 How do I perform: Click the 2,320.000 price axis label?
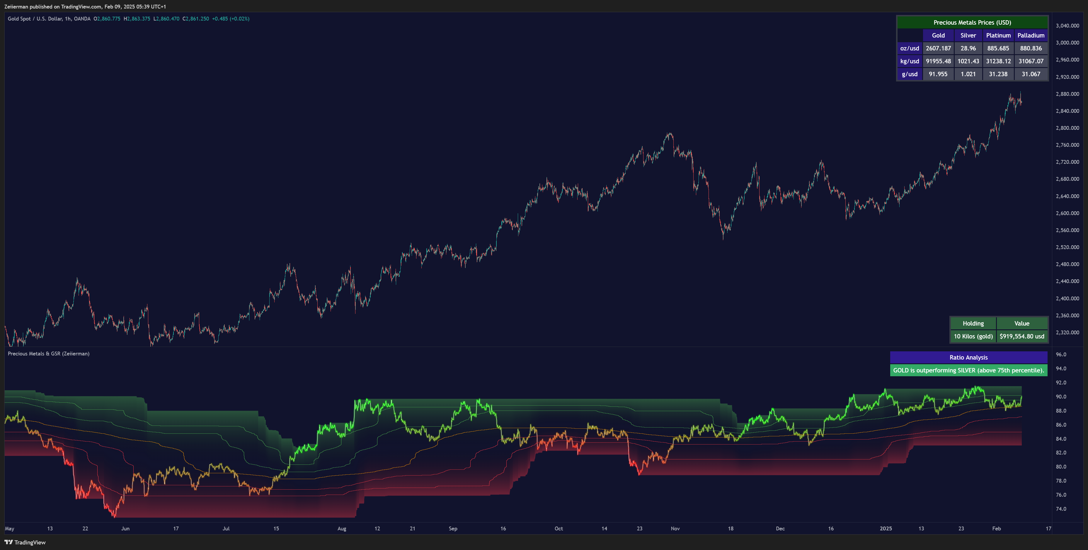pos(1067,333)
